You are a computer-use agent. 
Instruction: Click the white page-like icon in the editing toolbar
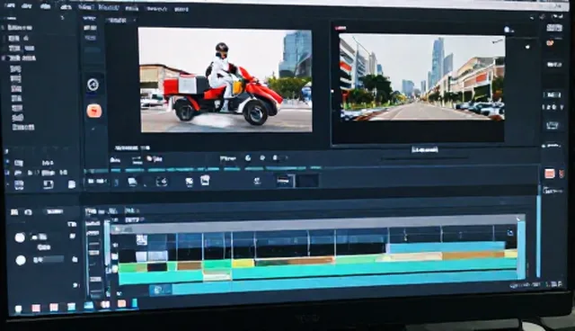[205, 180]
